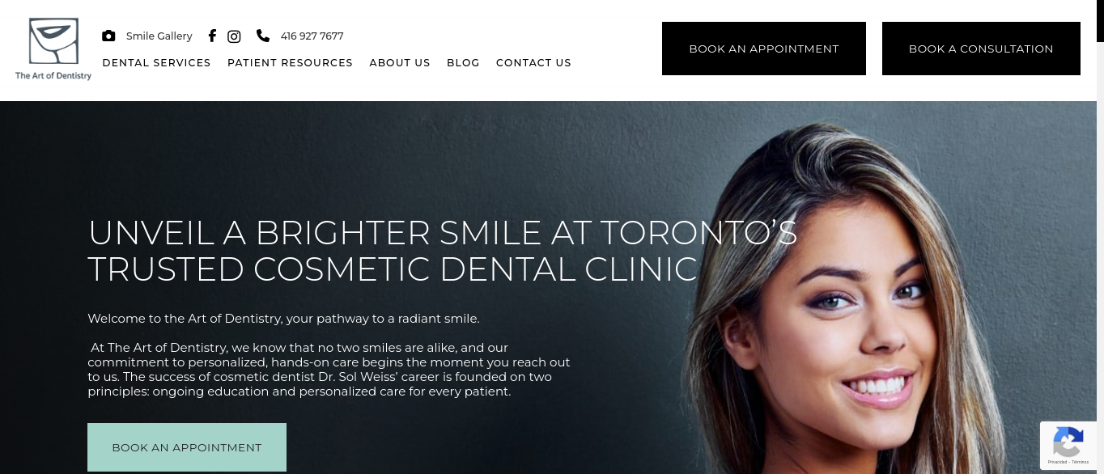Click the black Book an Appointment button
Image resolution: width=1104 pixels, height=474 pixels.
[764, 49]
